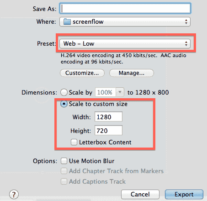207x201 pixels.
Task: Click the Width field showing 1280
Action: pos(108,116)
